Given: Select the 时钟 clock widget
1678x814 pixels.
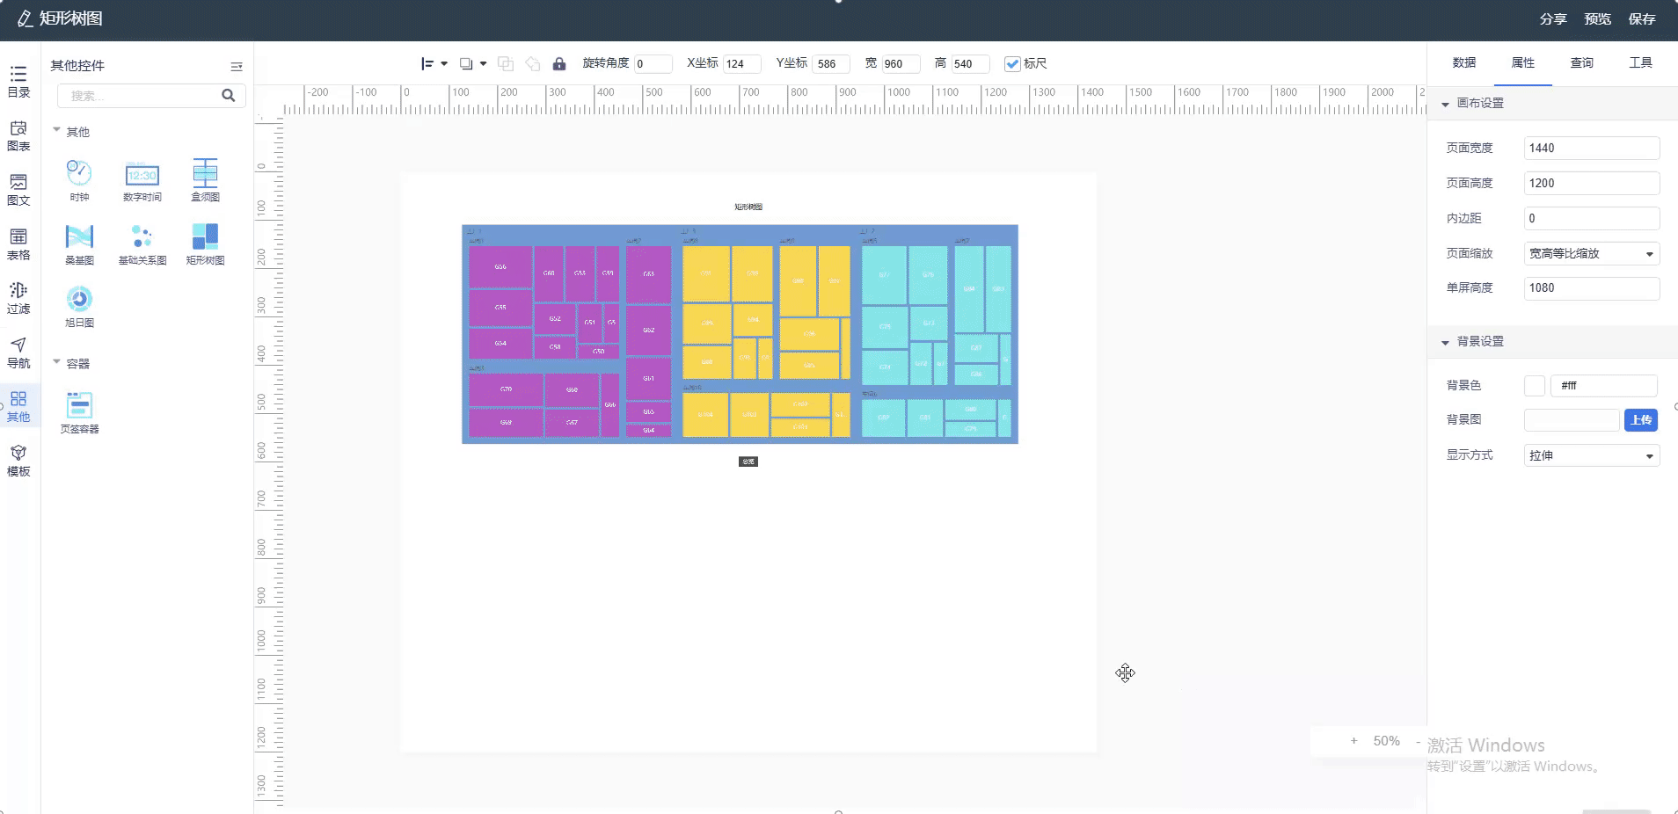Looking at the screenshot, I should coord(79,180).
